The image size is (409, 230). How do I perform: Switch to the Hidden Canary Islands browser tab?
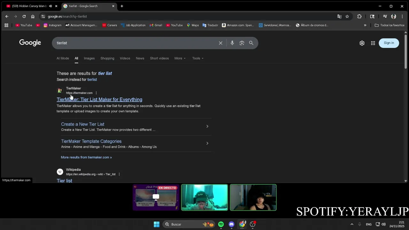tap(29, 6)
